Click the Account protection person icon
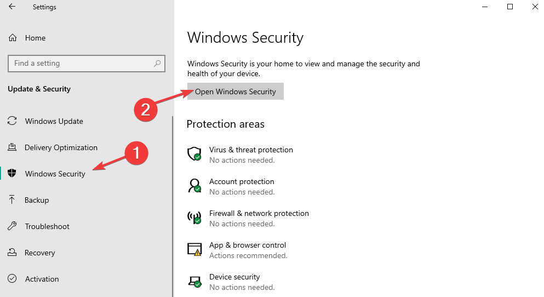 (x=194, y=185)
